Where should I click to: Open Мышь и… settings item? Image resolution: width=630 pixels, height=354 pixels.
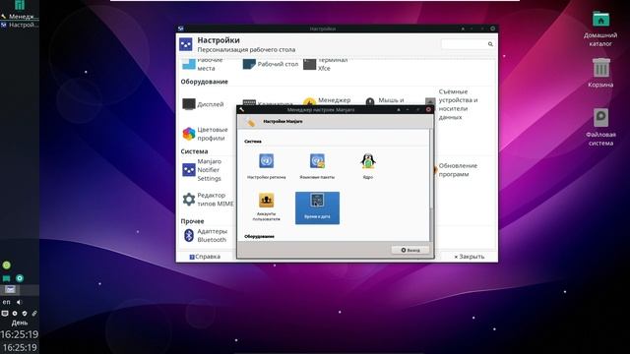[385, 100]
